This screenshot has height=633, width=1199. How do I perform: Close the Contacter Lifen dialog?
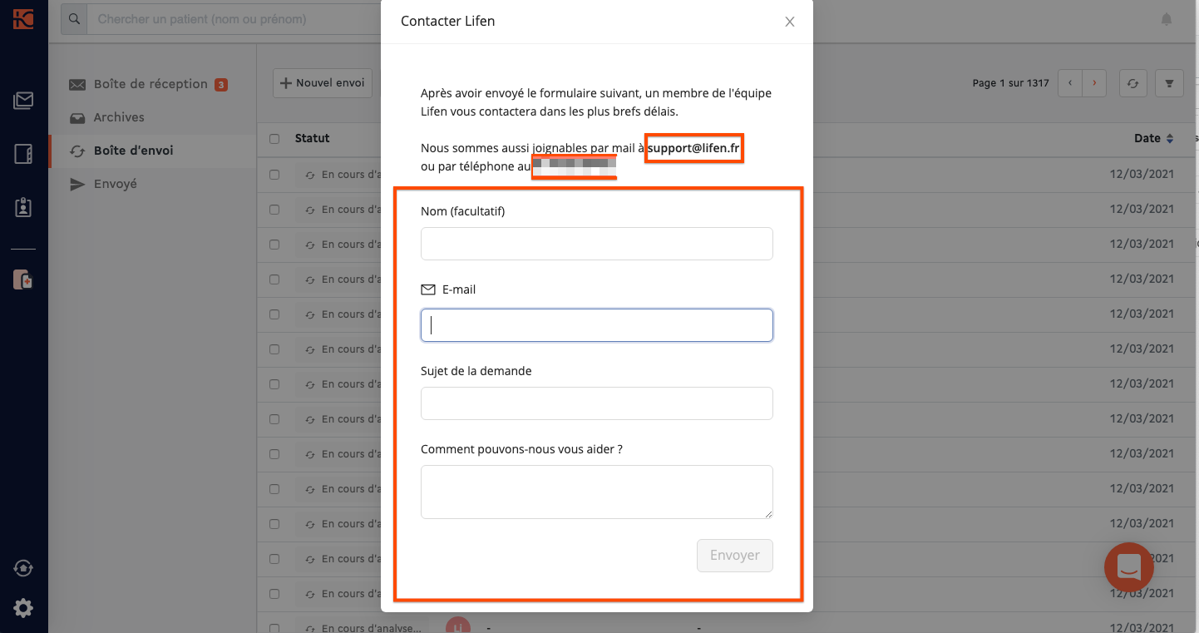tap(790, 22)
